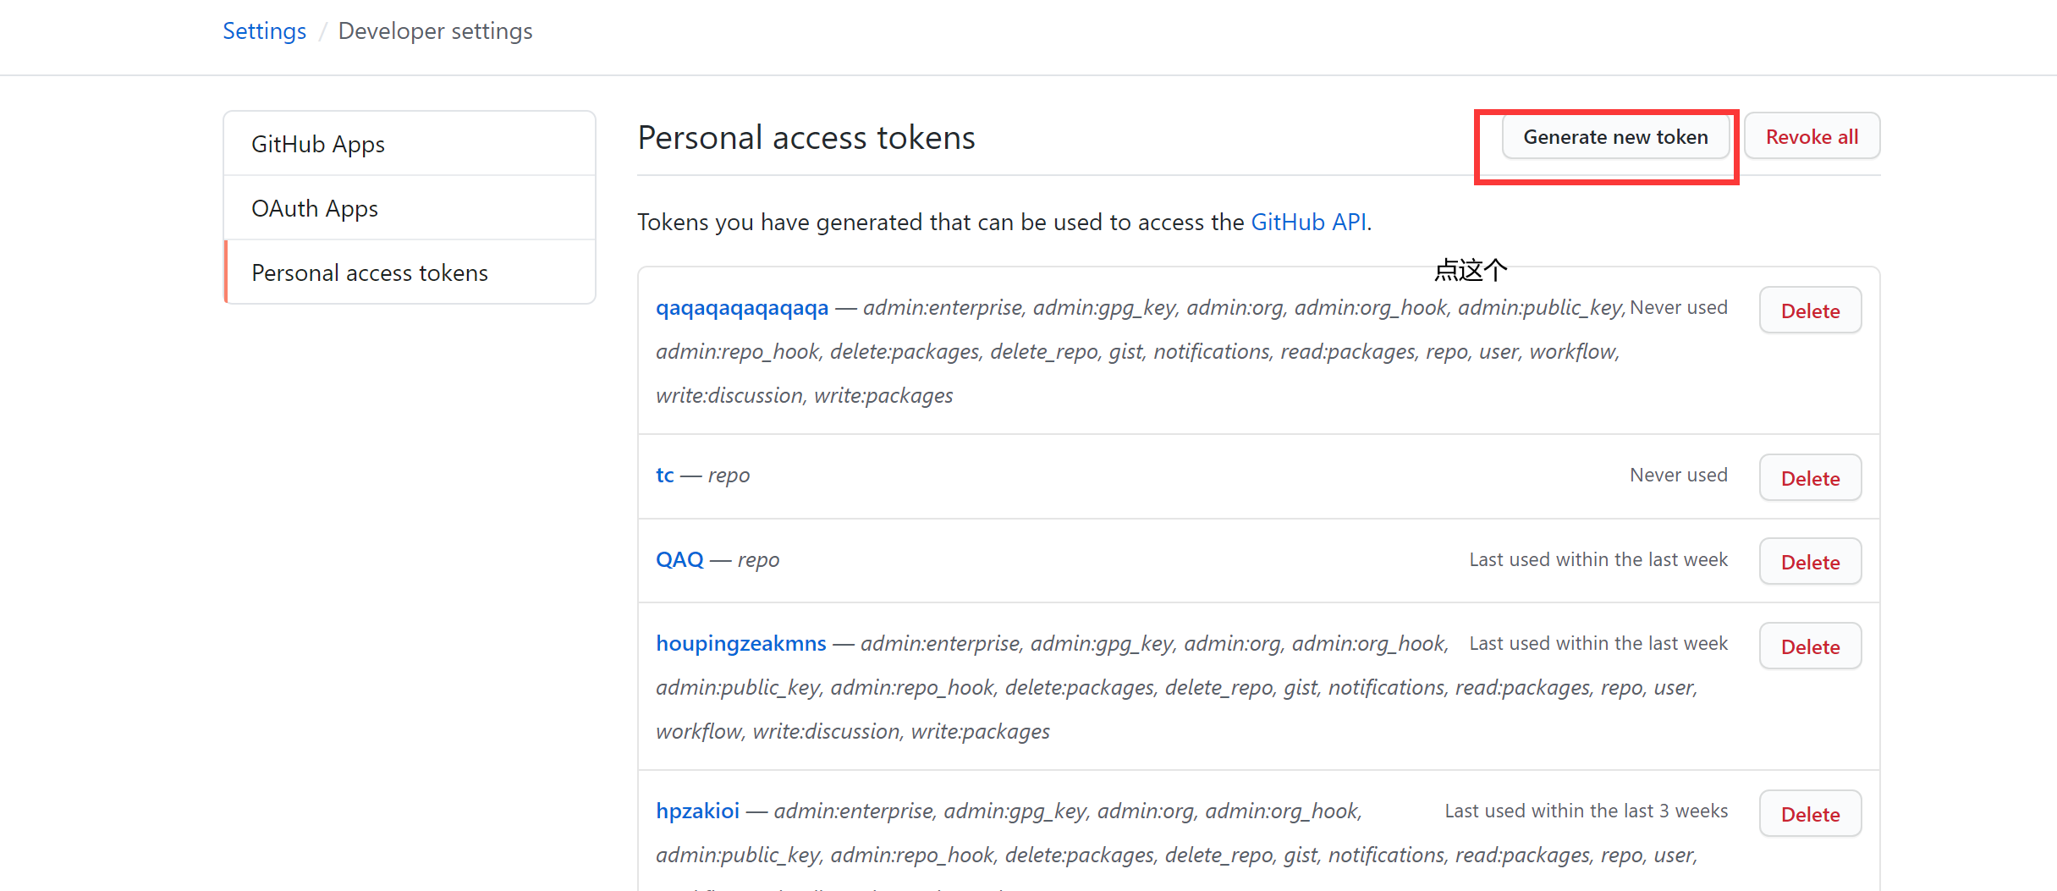Select OAuth Apps in the sidebar
This screenshot has height=891, width=2057.
(315, 208)
